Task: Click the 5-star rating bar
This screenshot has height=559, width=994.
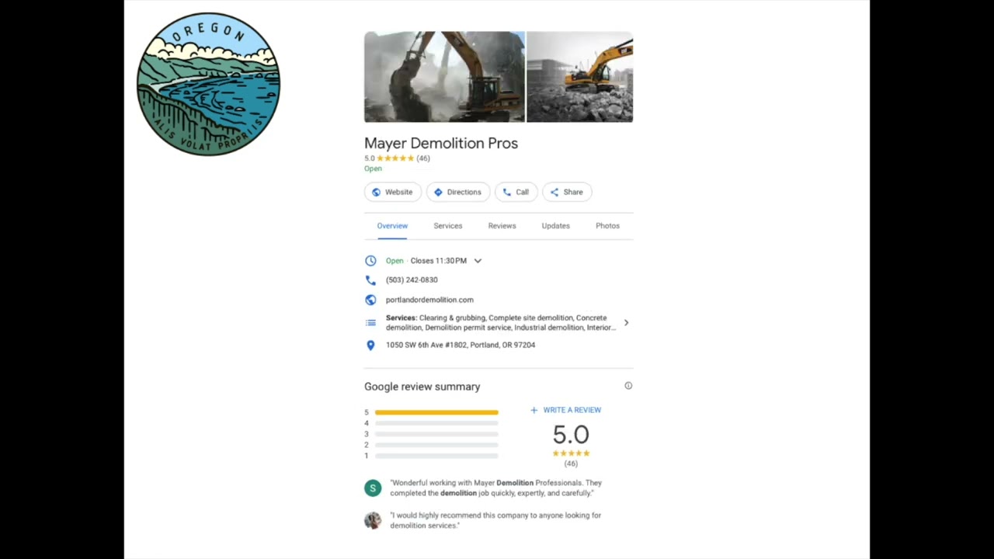Action: click(x=436, y=412)
